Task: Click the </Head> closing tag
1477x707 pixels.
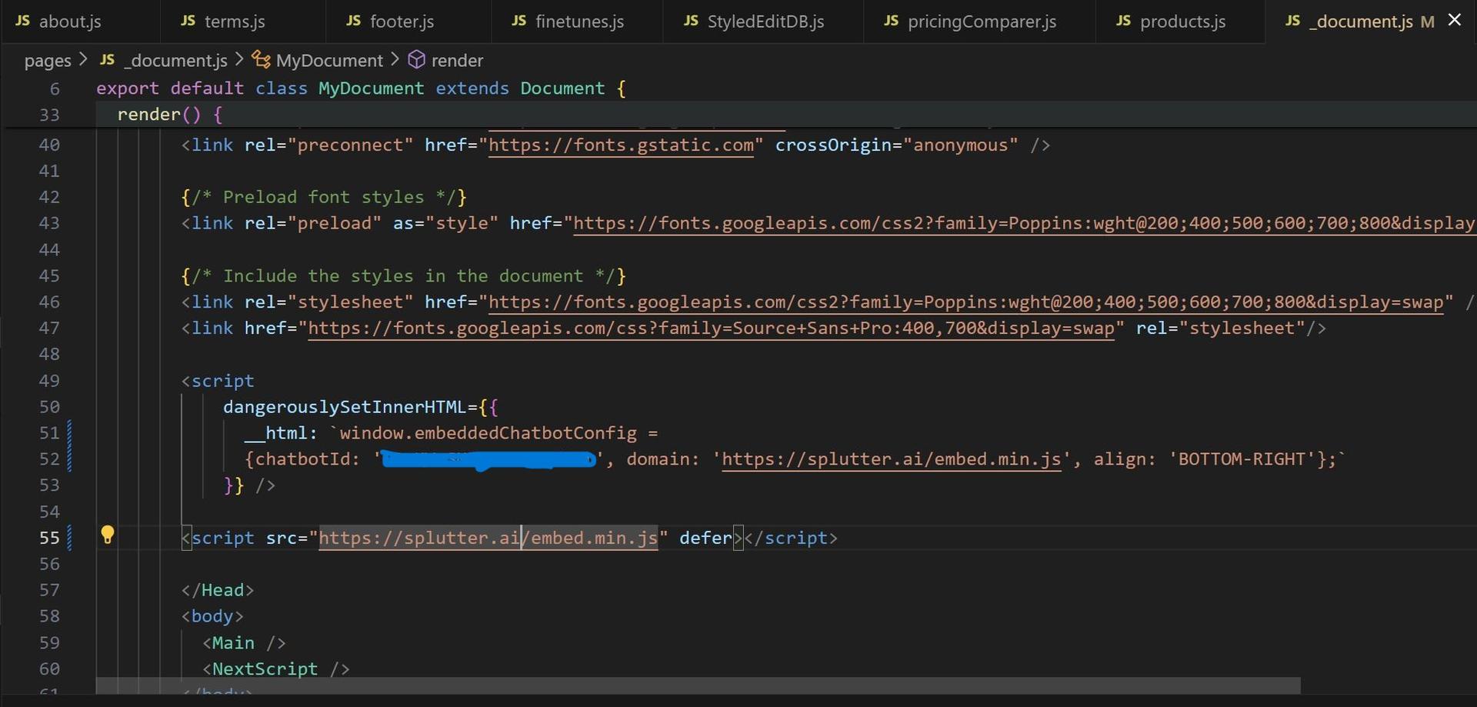Action: tap(218, 590)
